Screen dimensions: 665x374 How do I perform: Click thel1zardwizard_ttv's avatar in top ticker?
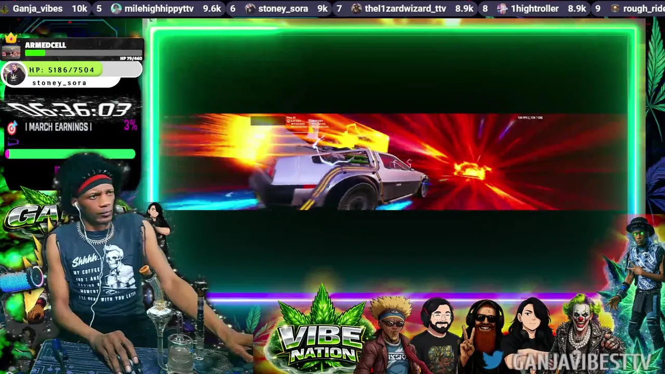tap(356, 8)
